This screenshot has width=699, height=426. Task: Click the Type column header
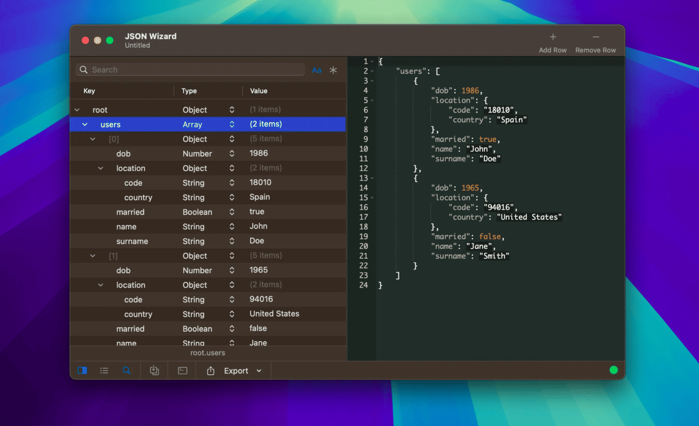click(189, 91)
